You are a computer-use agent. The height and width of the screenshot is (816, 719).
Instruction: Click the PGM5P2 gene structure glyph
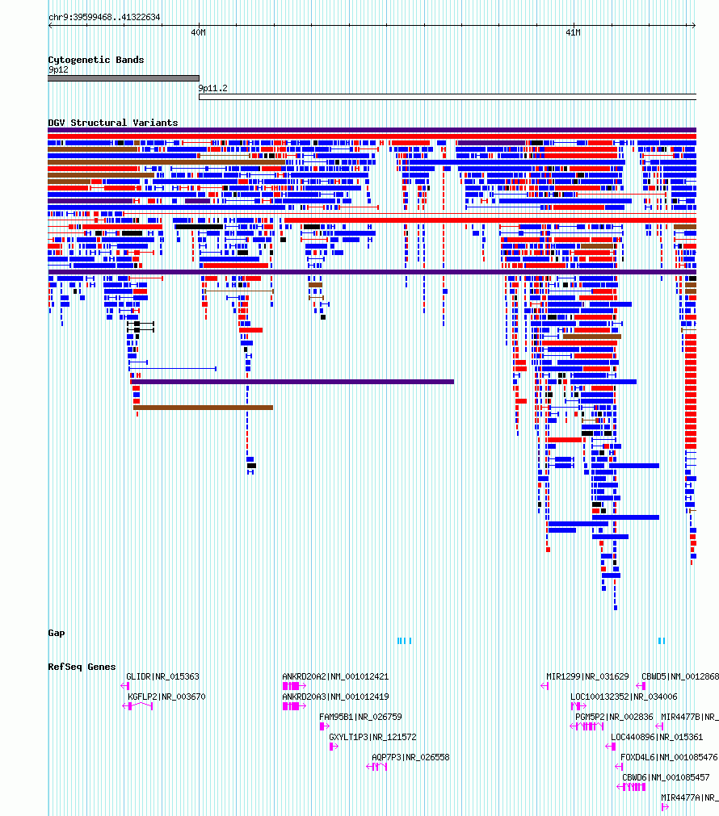click(587, 726)
